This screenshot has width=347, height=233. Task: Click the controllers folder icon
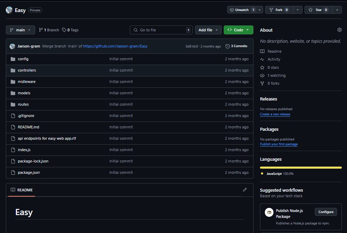[13, 71]
